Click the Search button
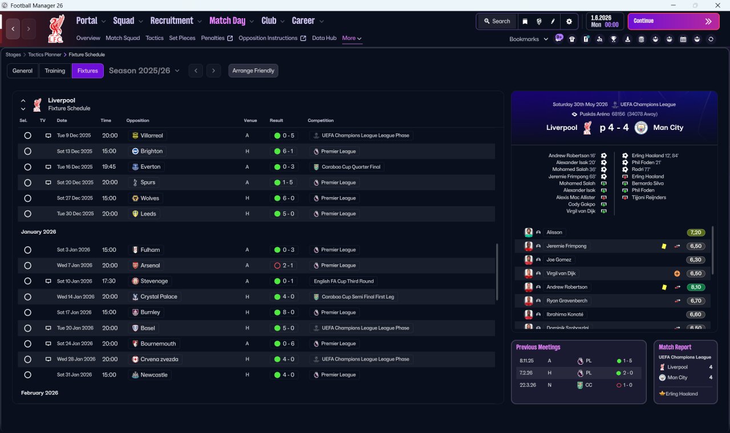This screenshot has height=433, width=730. (x=497, y=21)
